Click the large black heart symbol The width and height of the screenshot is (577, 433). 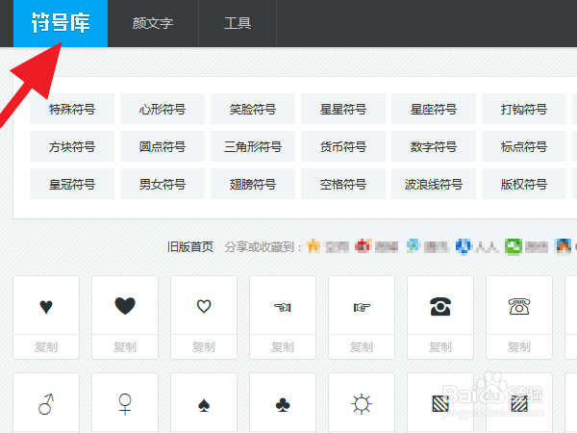[x=125, y=306]
